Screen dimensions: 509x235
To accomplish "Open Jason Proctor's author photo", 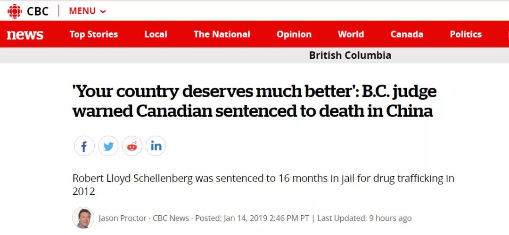I will [x=83, y=218].
